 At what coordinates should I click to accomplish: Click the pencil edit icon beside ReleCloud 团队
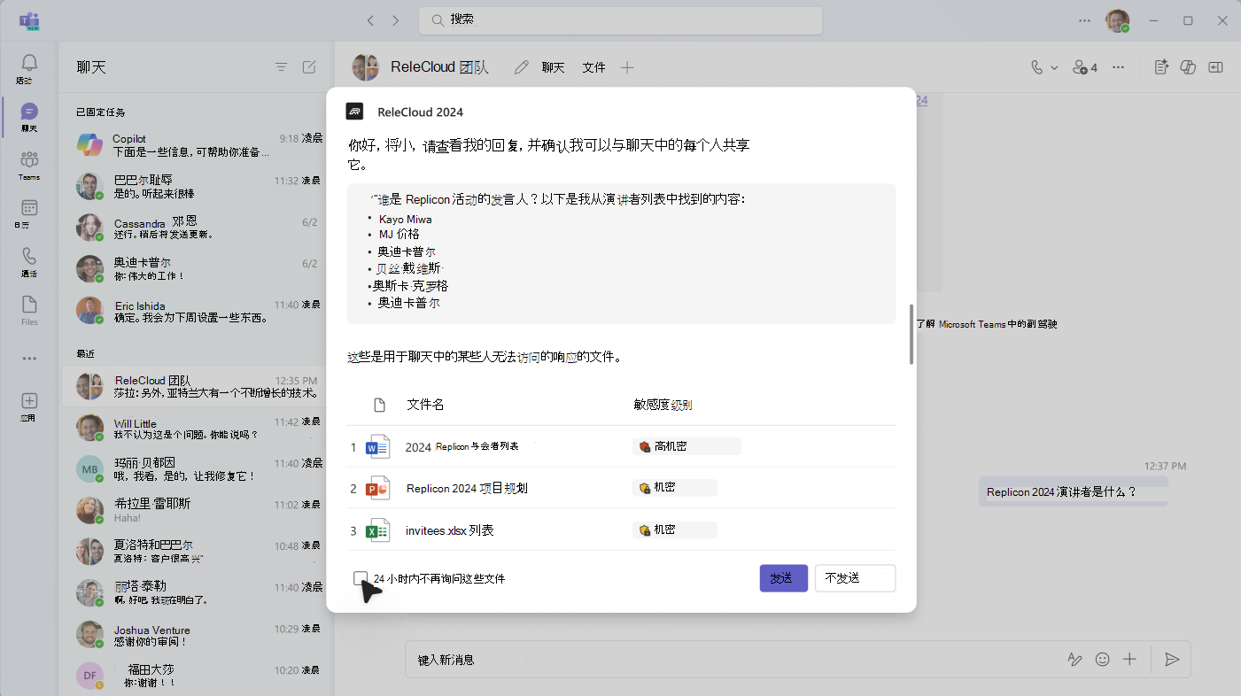[522, 67]
